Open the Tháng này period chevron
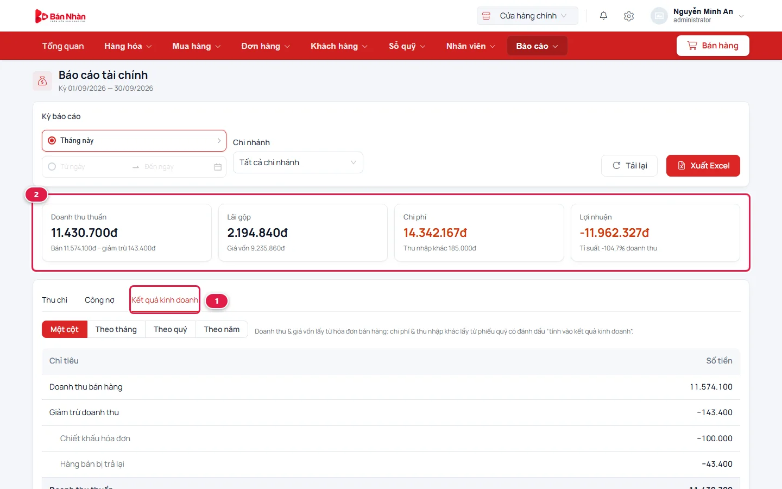 coord(219,141)
